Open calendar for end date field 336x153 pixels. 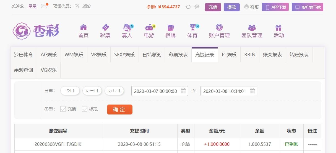252,91
